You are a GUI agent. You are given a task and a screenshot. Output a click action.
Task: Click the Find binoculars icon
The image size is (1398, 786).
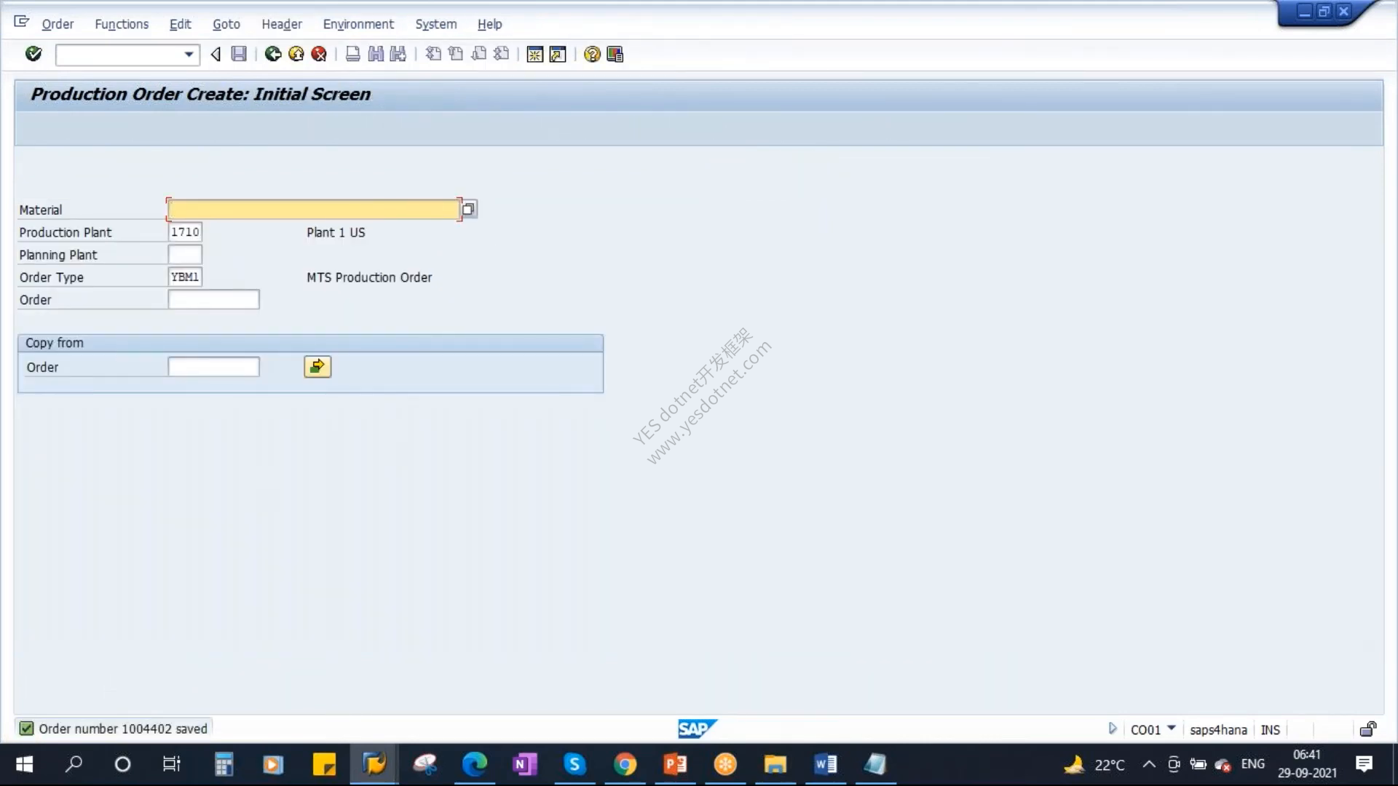pos(376,54)
